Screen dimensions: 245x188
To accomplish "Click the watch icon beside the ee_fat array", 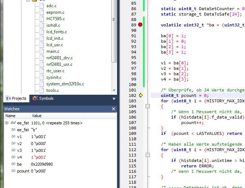I will [x=13, y=123].
